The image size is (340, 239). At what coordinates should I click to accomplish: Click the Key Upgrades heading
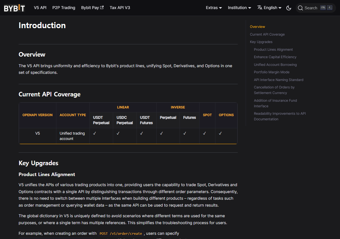click(39, 163)
